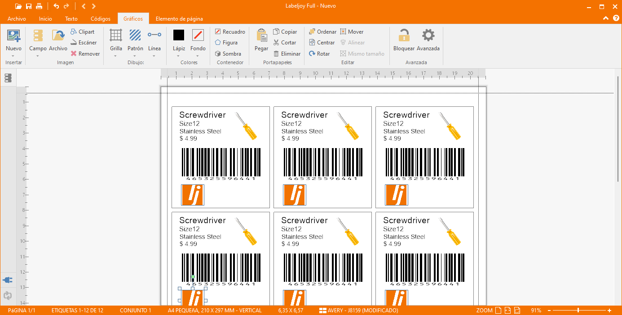622x315 pixels.
Task: Save the document with the diskette icon
Action: [x=29, y=6]
